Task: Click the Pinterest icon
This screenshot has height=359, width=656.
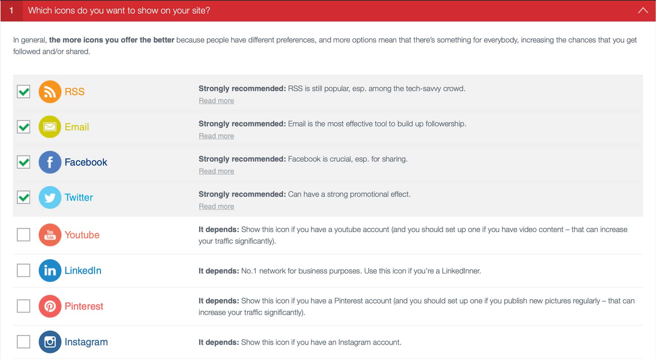Action: [50, 306]
